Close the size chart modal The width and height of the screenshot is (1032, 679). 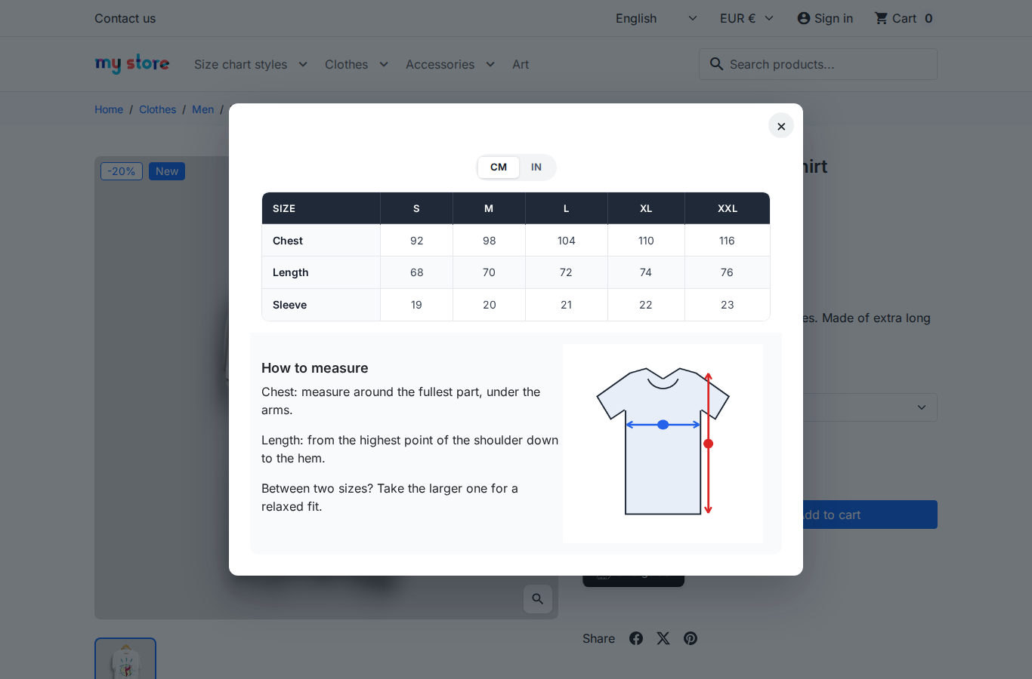point(781,126)
